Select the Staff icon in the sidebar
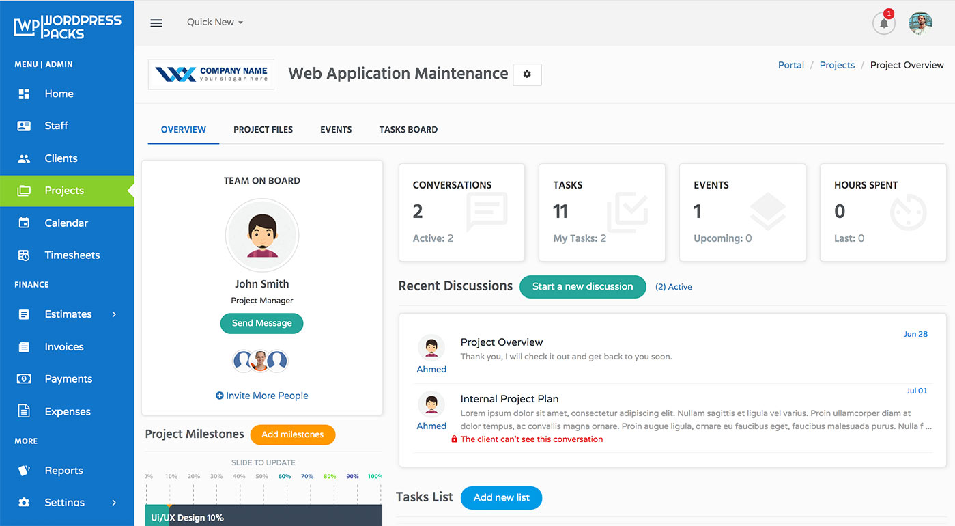 (24, 126)
